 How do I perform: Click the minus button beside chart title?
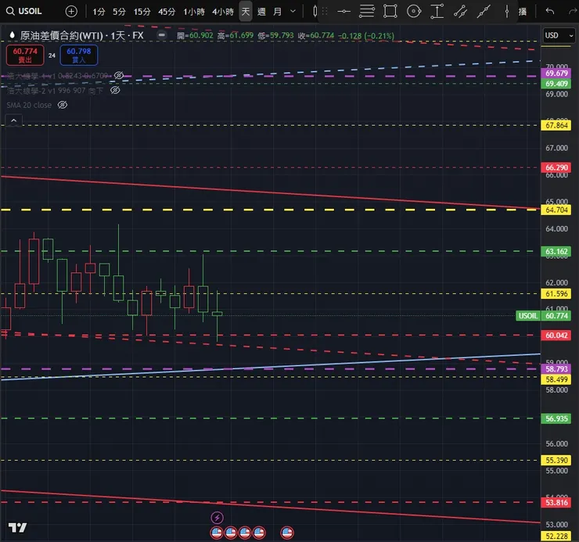click(x=161, y=35)
